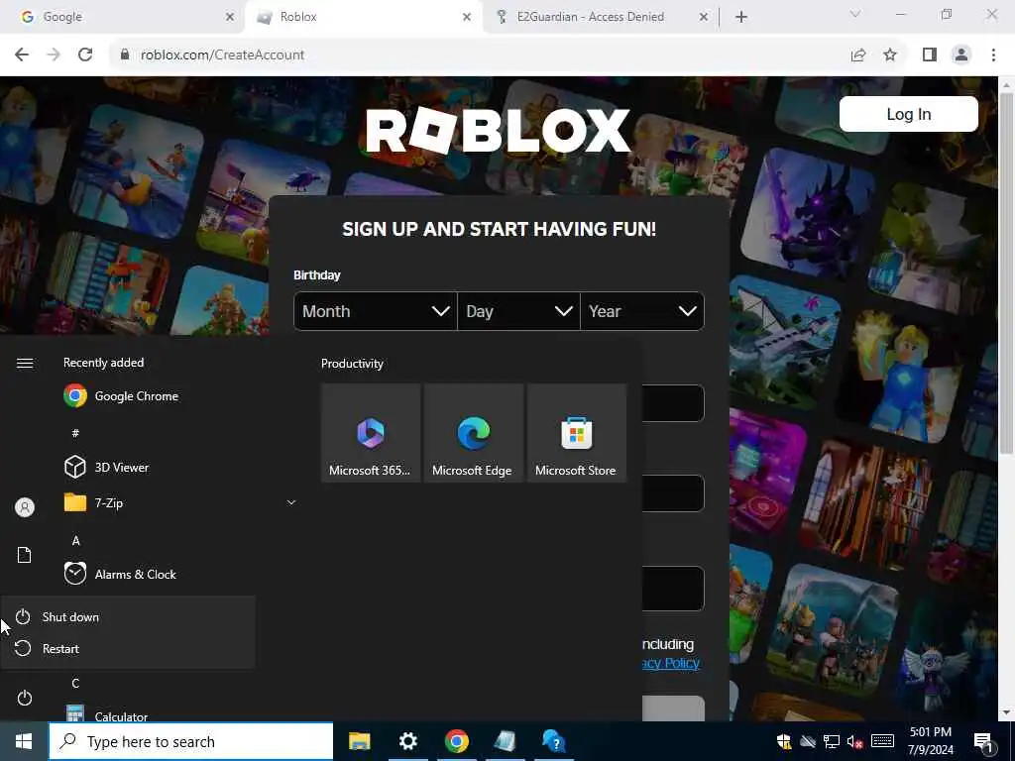The height and width of the screenshot is (761, 1015).
Task: Open the Chrome three-dot menu
Action: [x=993, y=55]
